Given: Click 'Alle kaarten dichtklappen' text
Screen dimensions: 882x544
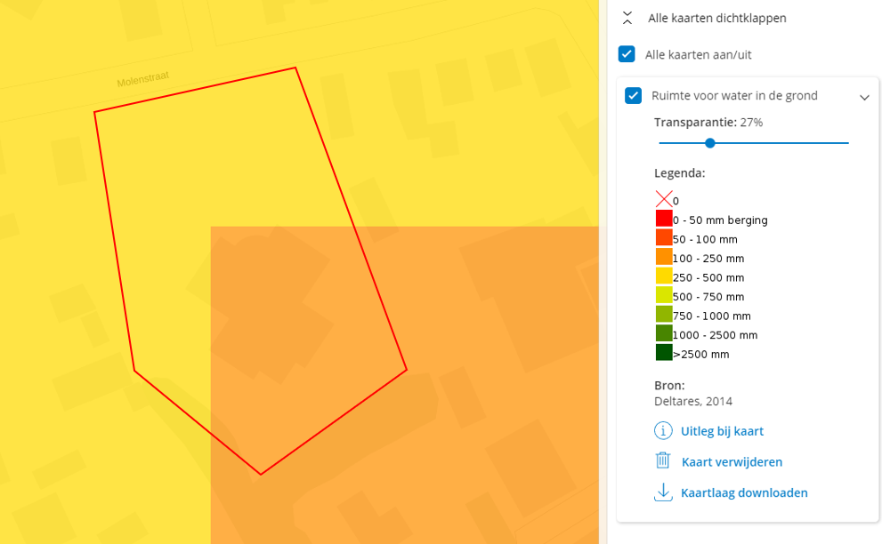Looking at the screenshot, I should 717,18.
